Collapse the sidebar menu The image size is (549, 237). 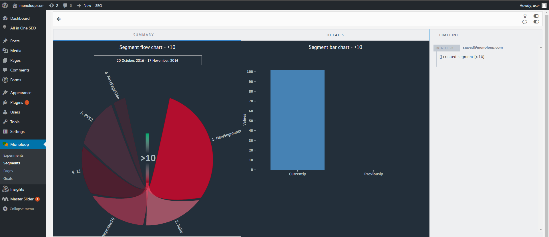18,209
